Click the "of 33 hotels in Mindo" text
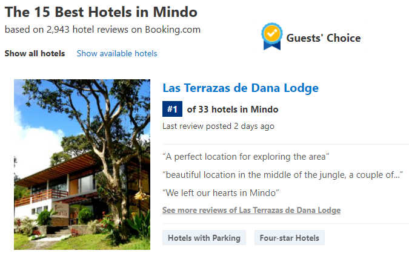 233,109
